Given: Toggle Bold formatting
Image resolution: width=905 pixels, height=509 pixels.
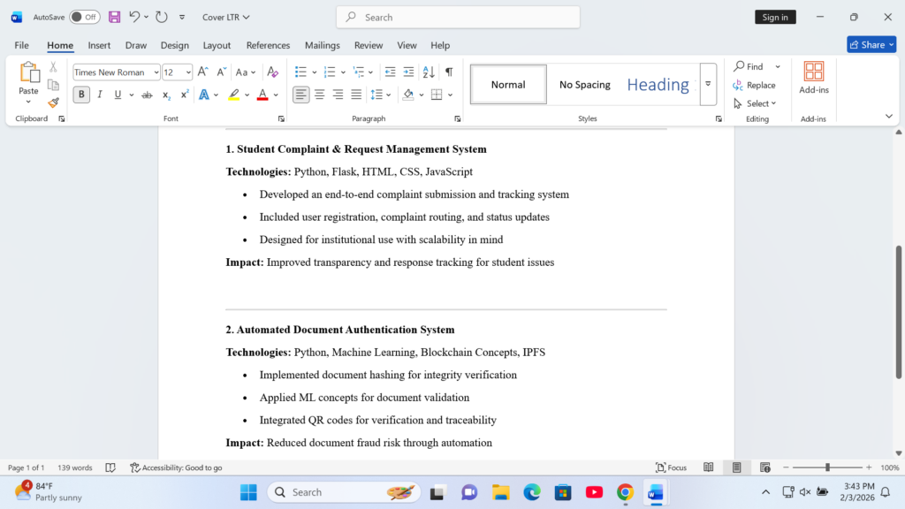Looking at the screenshot, I should (x=81, y=95).
